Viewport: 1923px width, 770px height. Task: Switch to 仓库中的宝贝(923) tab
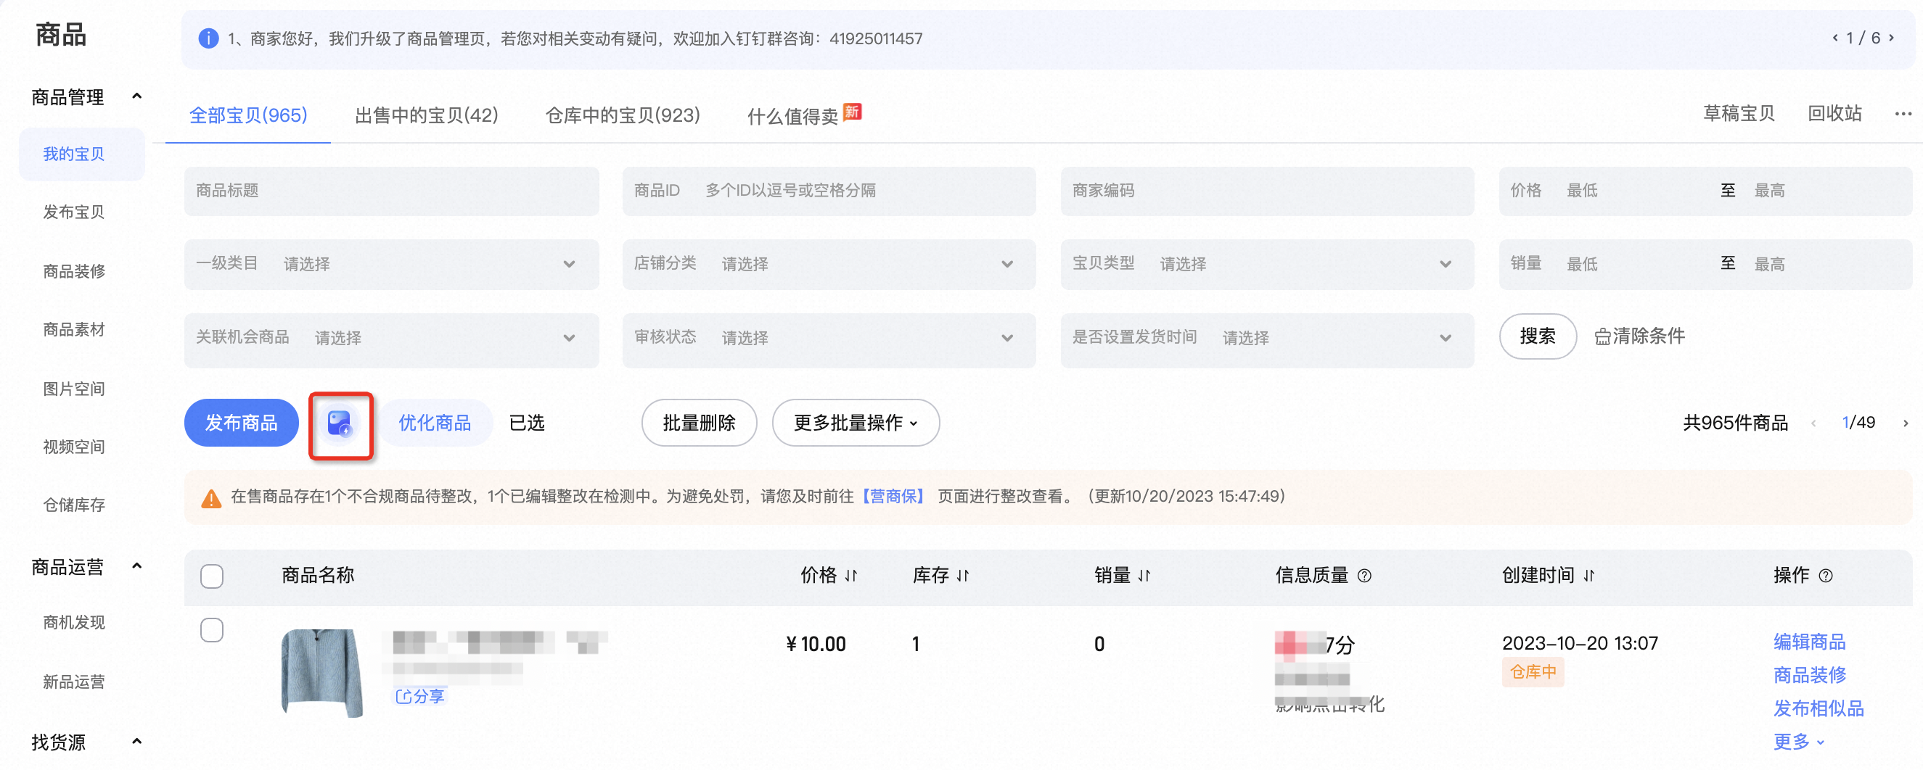point(623,116)
